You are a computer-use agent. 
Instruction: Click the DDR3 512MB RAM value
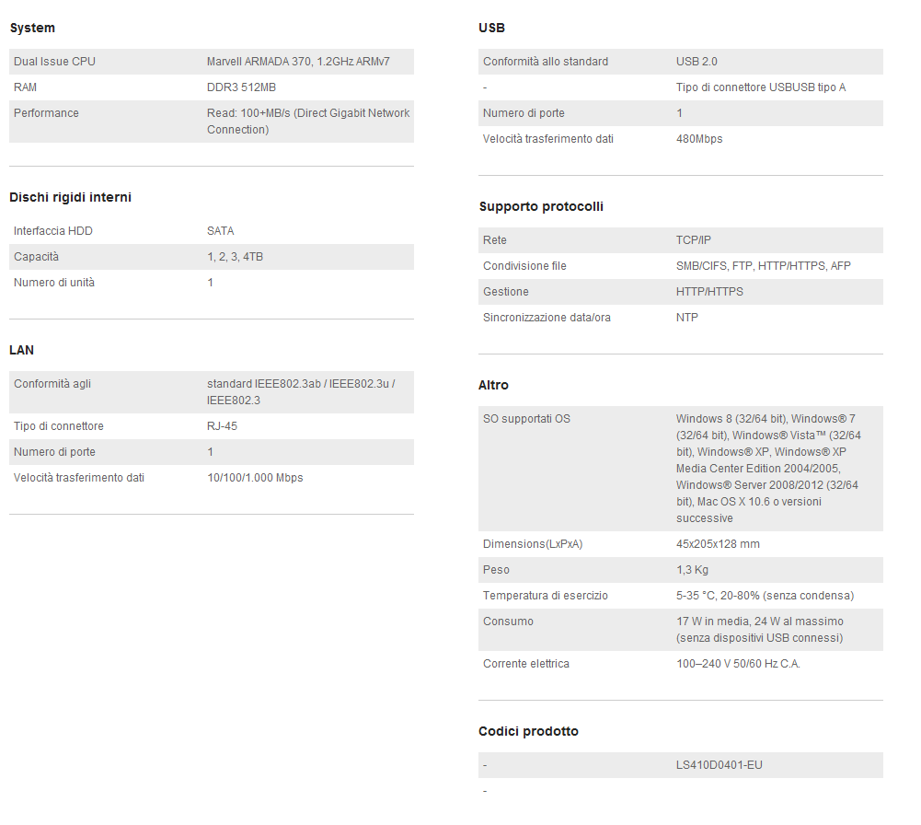(241, 87)
